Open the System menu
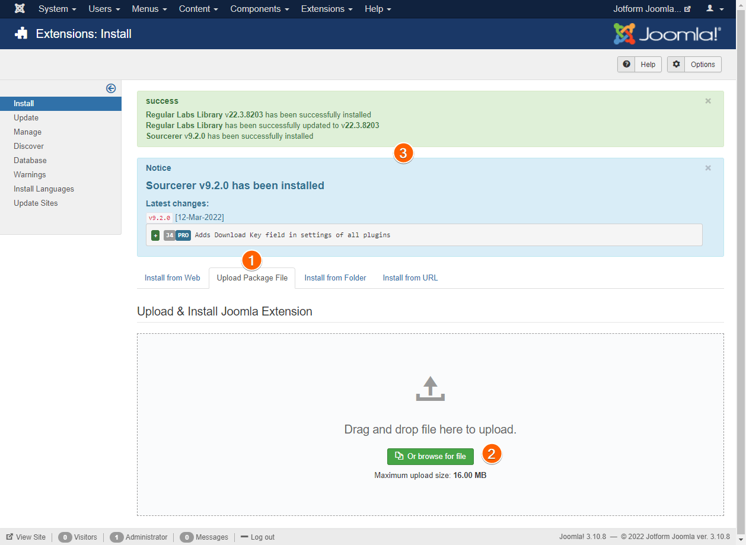 pyautogui.click(x=57, y=9)
